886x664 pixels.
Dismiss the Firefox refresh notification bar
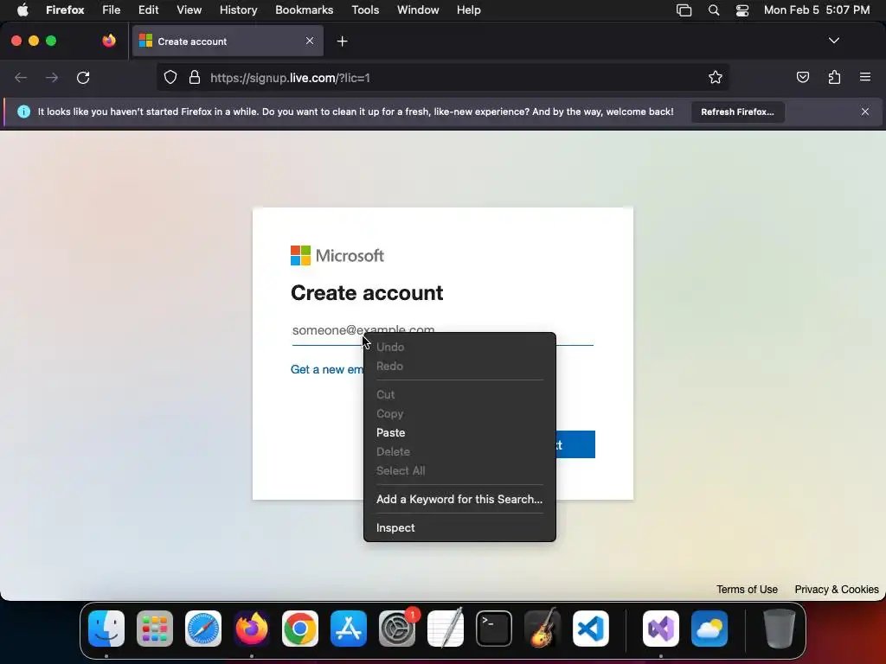865,112
